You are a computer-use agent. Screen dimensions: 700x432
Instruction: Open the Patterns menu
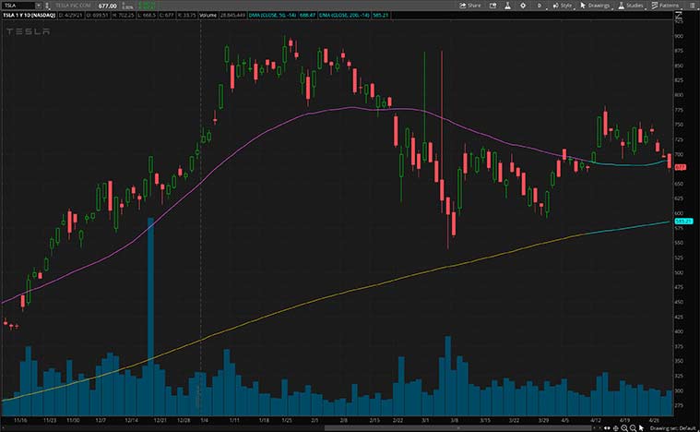[665, 6]
